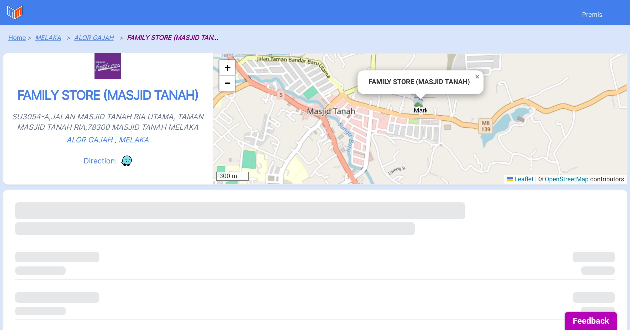The image size is (630, 330).
Task: Click Family Store breadcrumb item
Action: coord(172,38)
